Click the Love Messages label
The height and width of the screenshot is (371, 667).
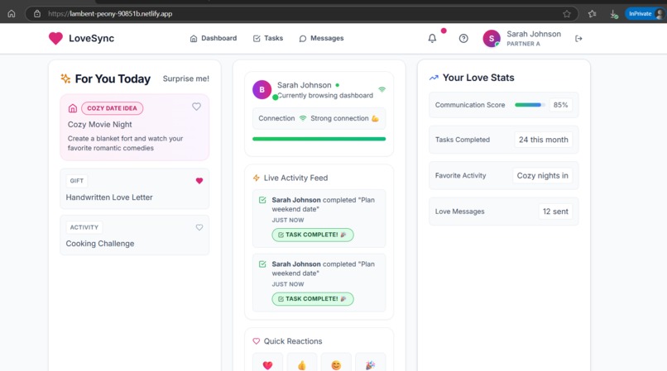coord(459,212)
